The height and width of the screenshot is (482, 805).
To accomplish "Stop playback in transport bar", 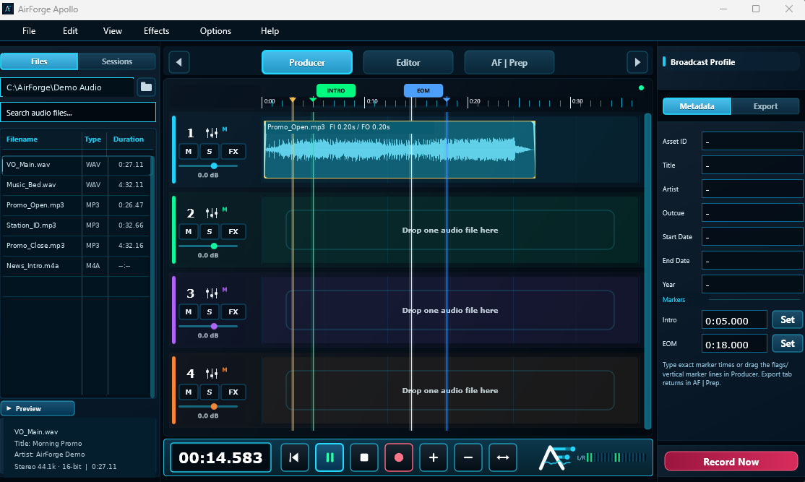I will pyautogui.click(x=364, y=457).
